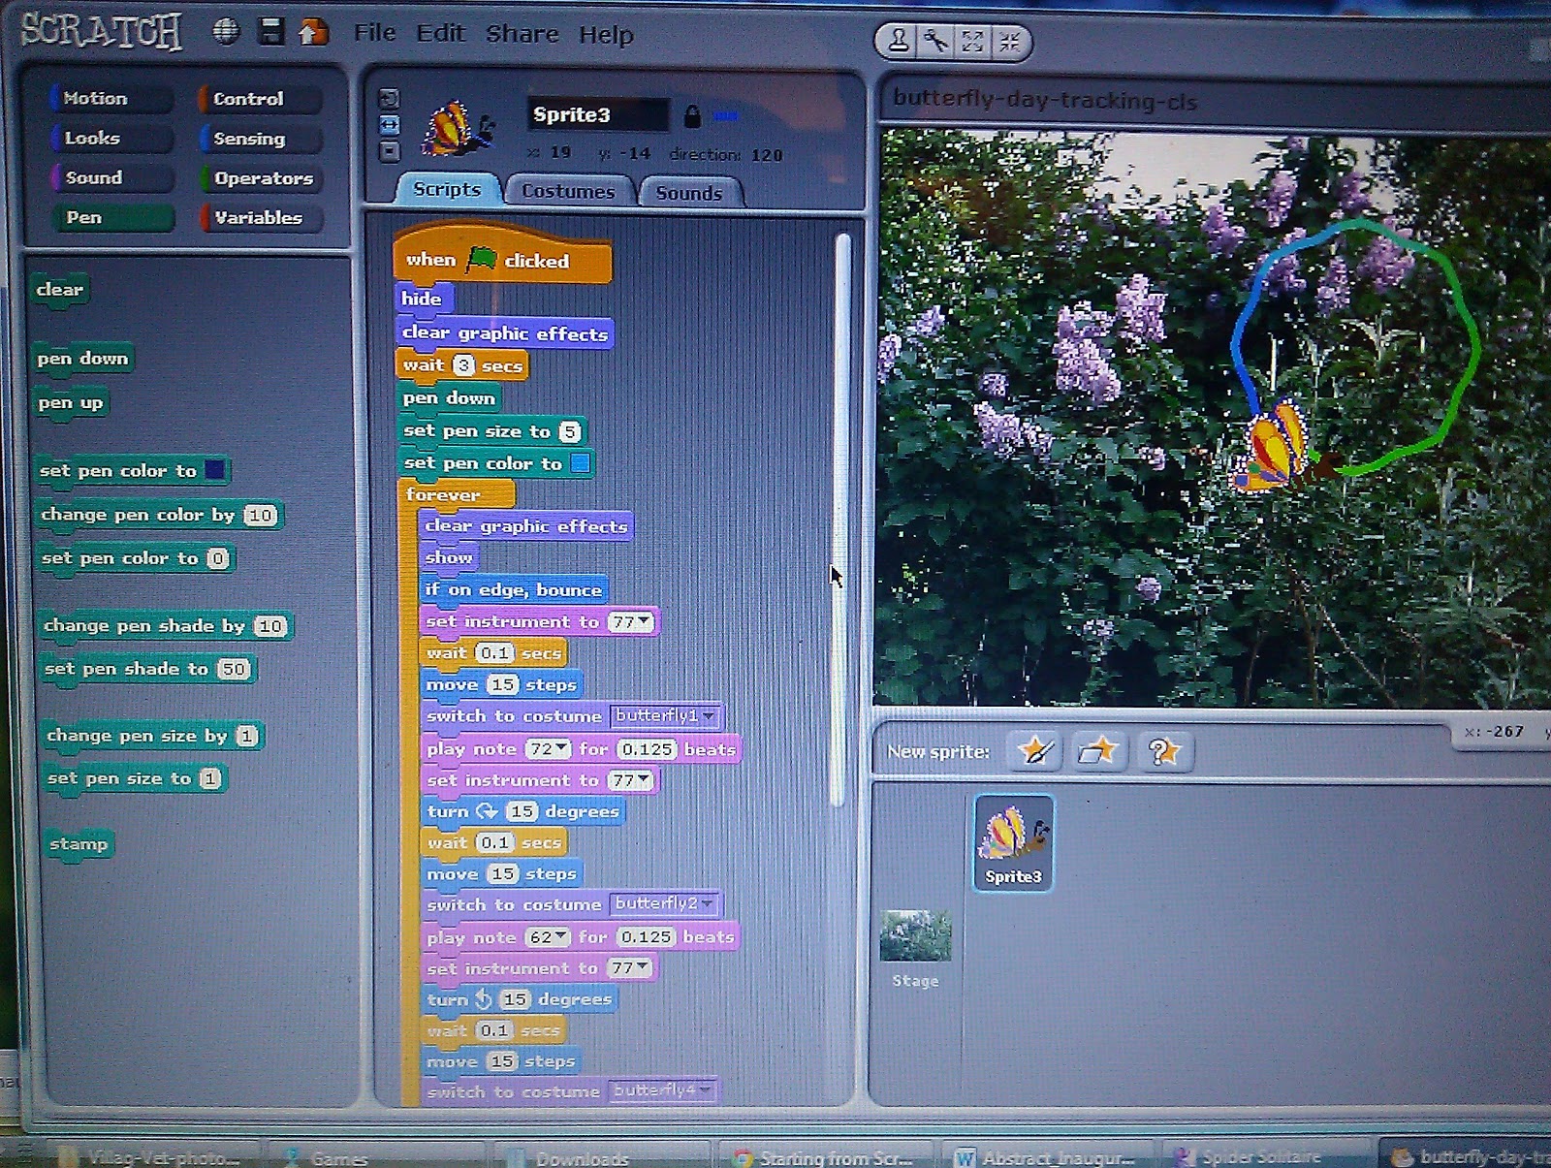Save project with the floppy disk icon
This screenshot has width=1551, height=1168.
tap(271, 32)
